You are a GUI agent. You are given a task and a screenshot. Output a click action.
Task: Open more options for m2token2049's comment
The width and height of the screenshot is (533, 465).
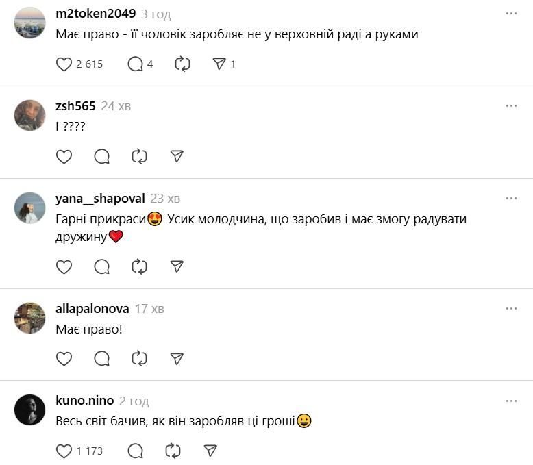click(511, 14)
